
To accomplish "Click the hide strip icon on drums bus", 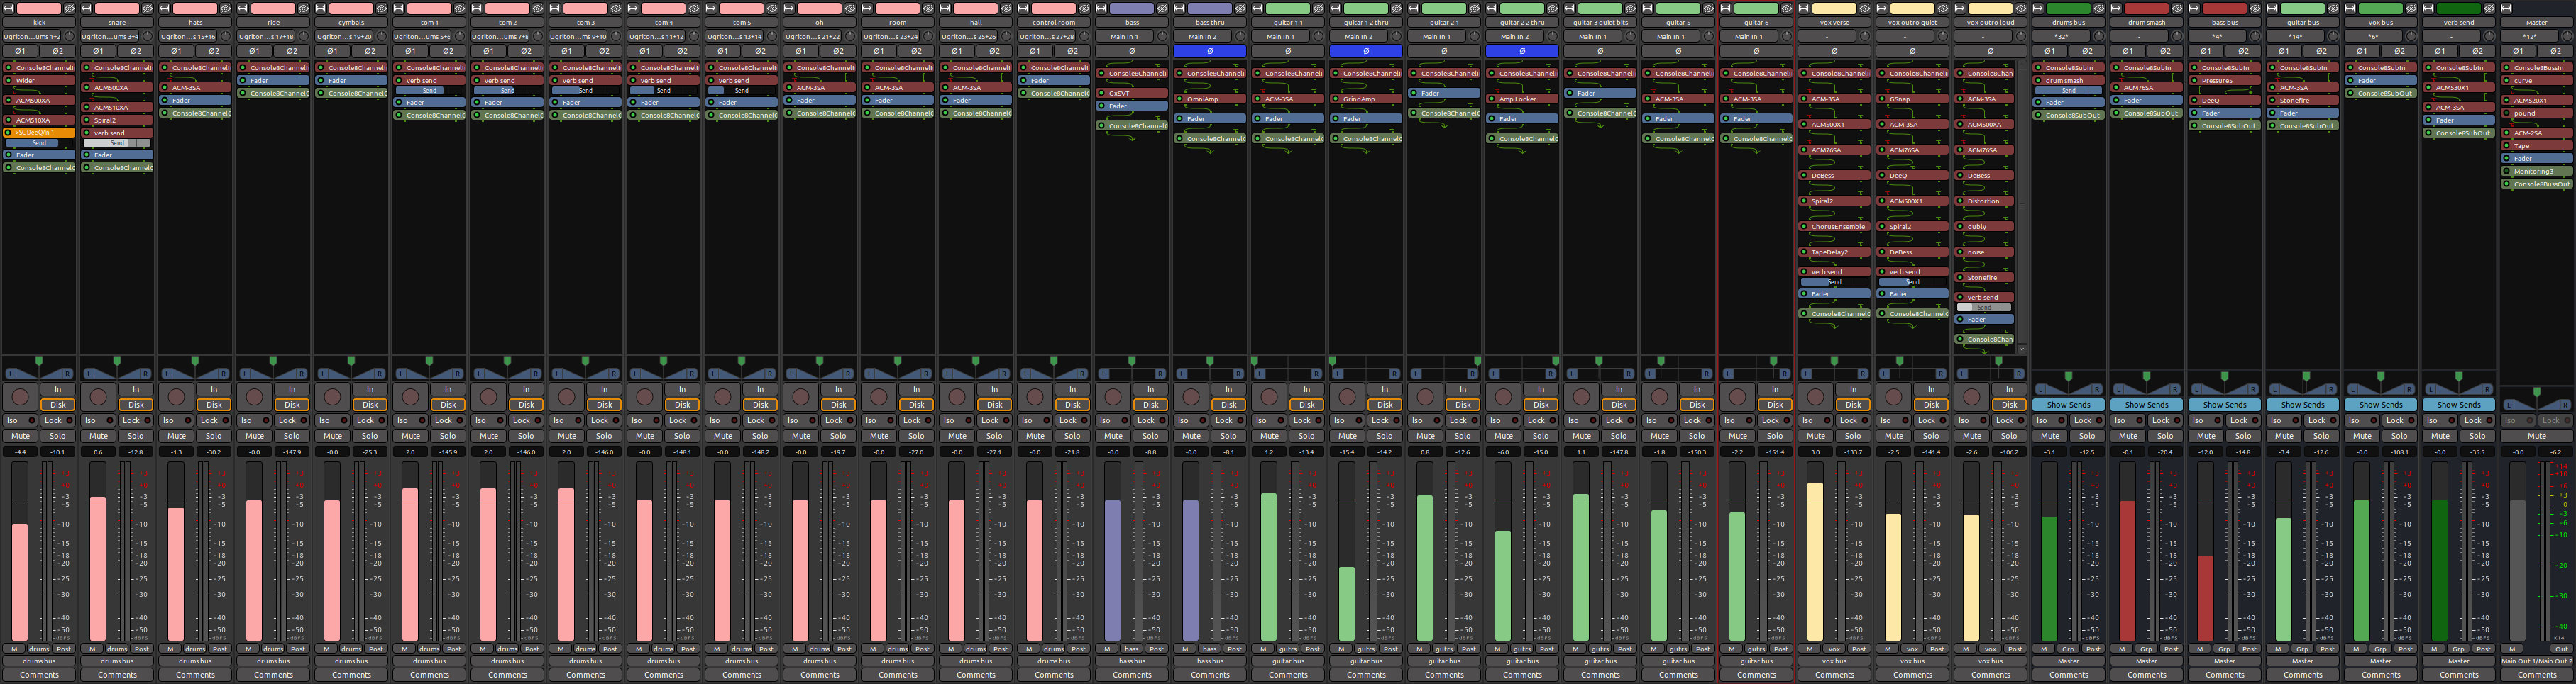I will point(2099,9).
